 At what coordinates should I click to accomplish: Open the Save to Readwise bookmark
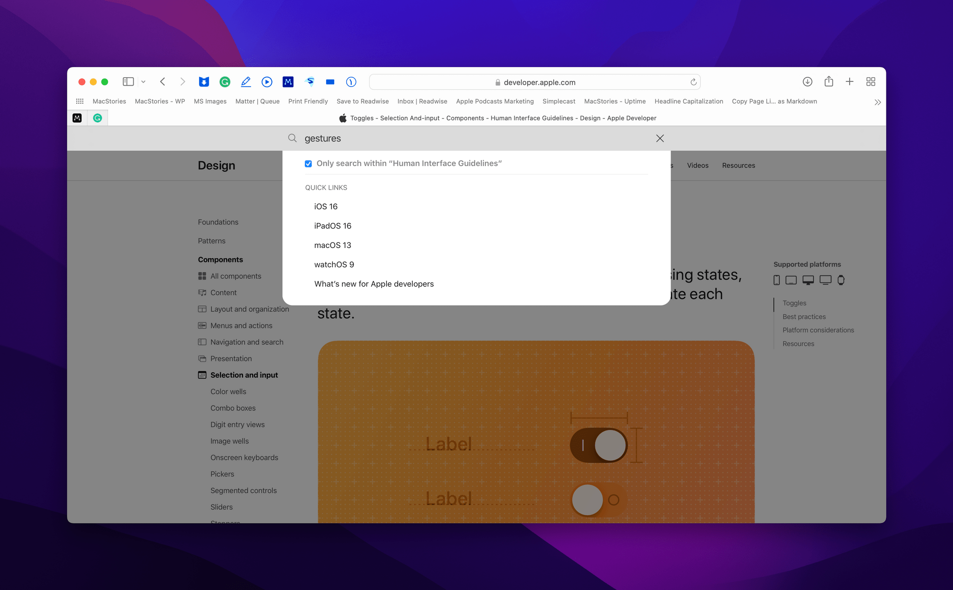point(362,101)
